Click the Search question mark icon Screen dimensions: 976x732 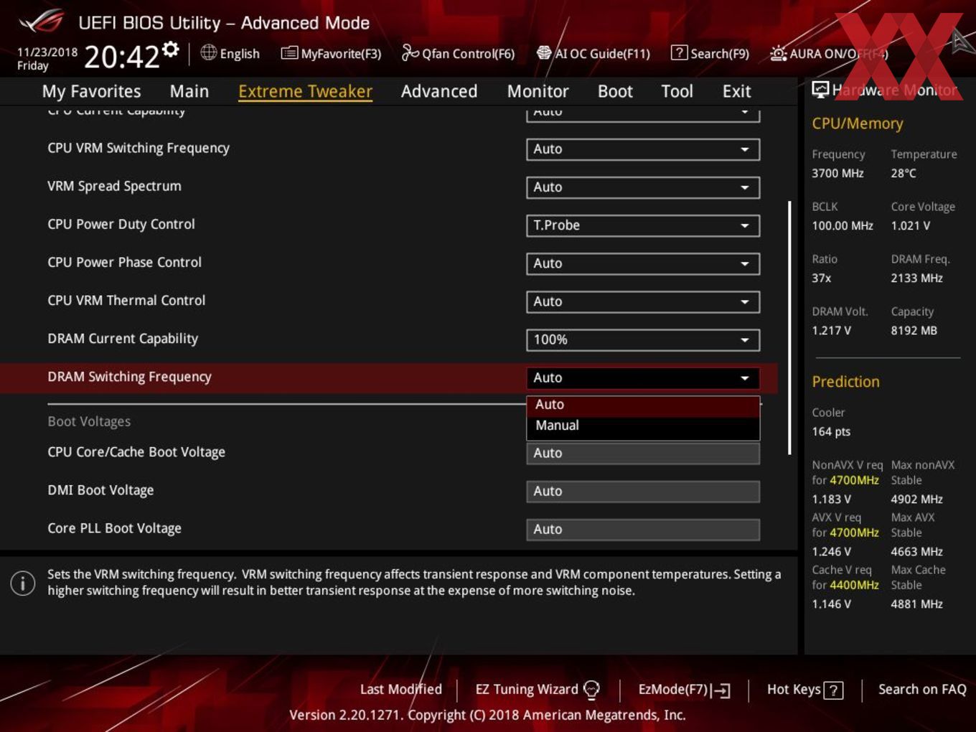pyautogui.click(x=679, y=52)
